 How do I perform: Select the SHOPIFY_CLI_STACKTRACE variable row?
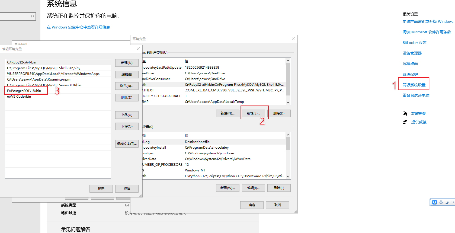coord(214,96)
